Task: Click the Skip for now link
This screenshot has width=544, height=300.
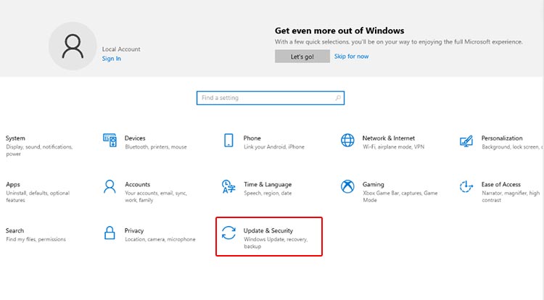Action: click(352, 56)
